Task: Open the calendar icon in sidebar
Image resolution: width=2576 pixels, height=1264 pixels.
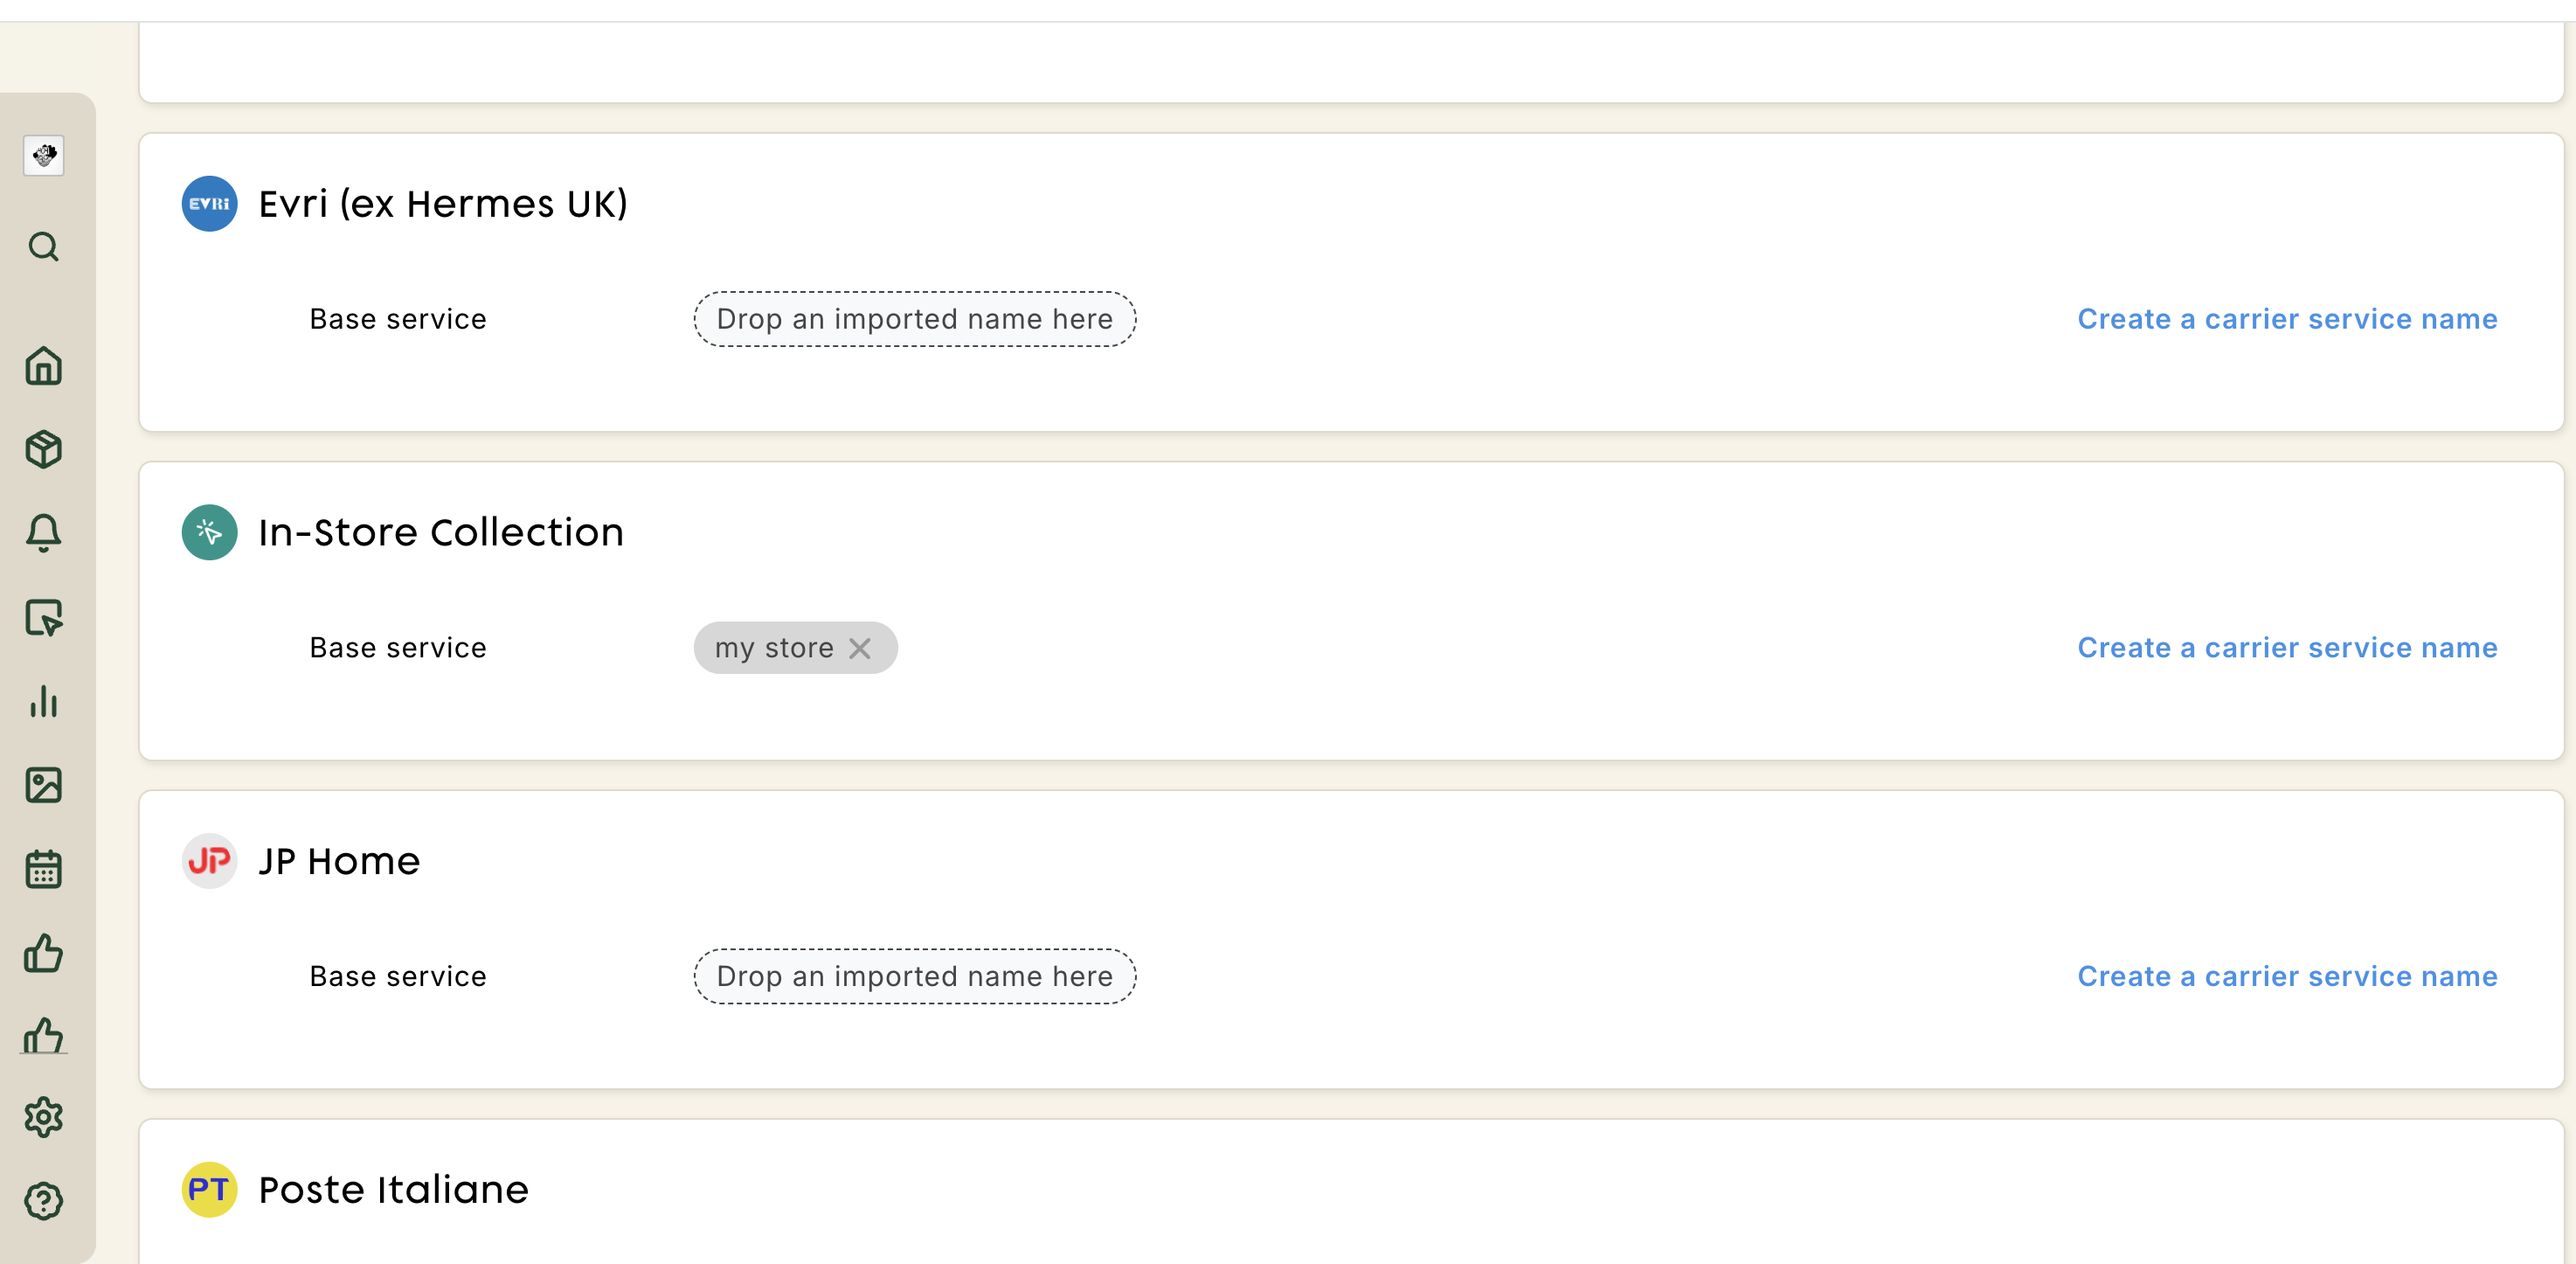Action: pos(43,869)
